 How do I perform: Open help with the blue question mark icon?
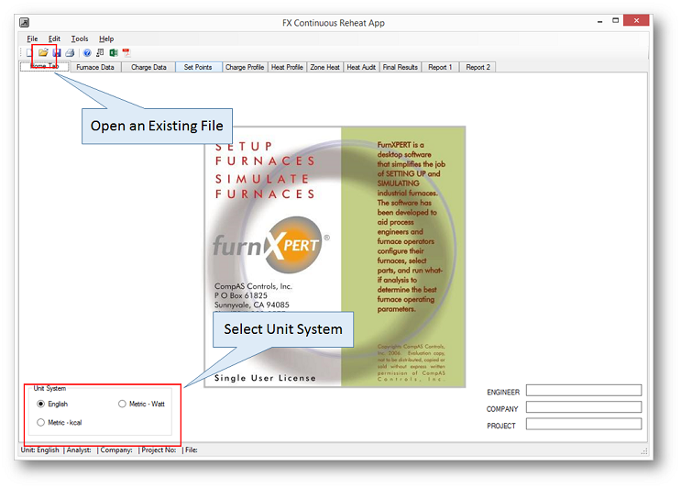87,52
